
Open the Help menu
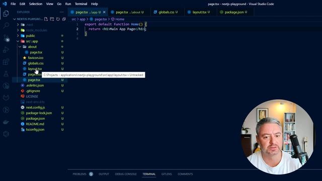coord(95,4)
